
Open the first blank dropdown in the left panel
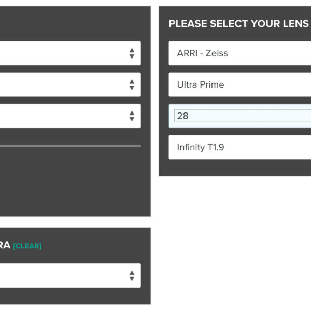(x=70, y=53)
